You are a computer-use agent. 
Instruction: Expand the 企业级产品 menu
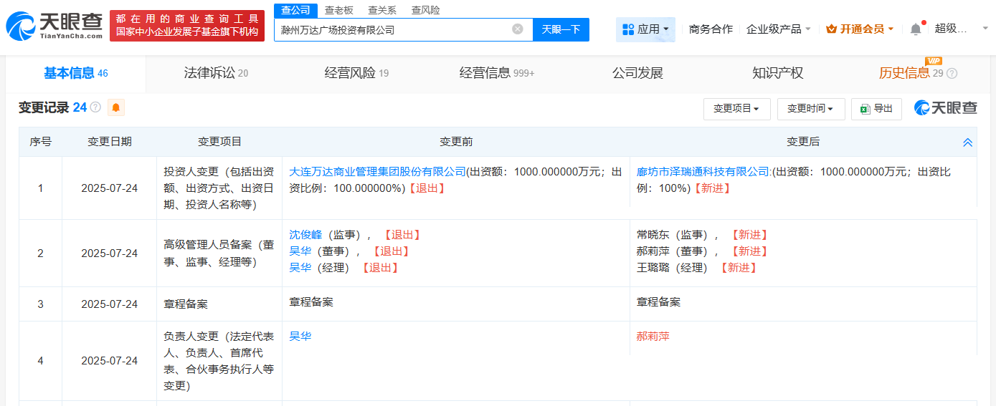(x=778, y=29)
